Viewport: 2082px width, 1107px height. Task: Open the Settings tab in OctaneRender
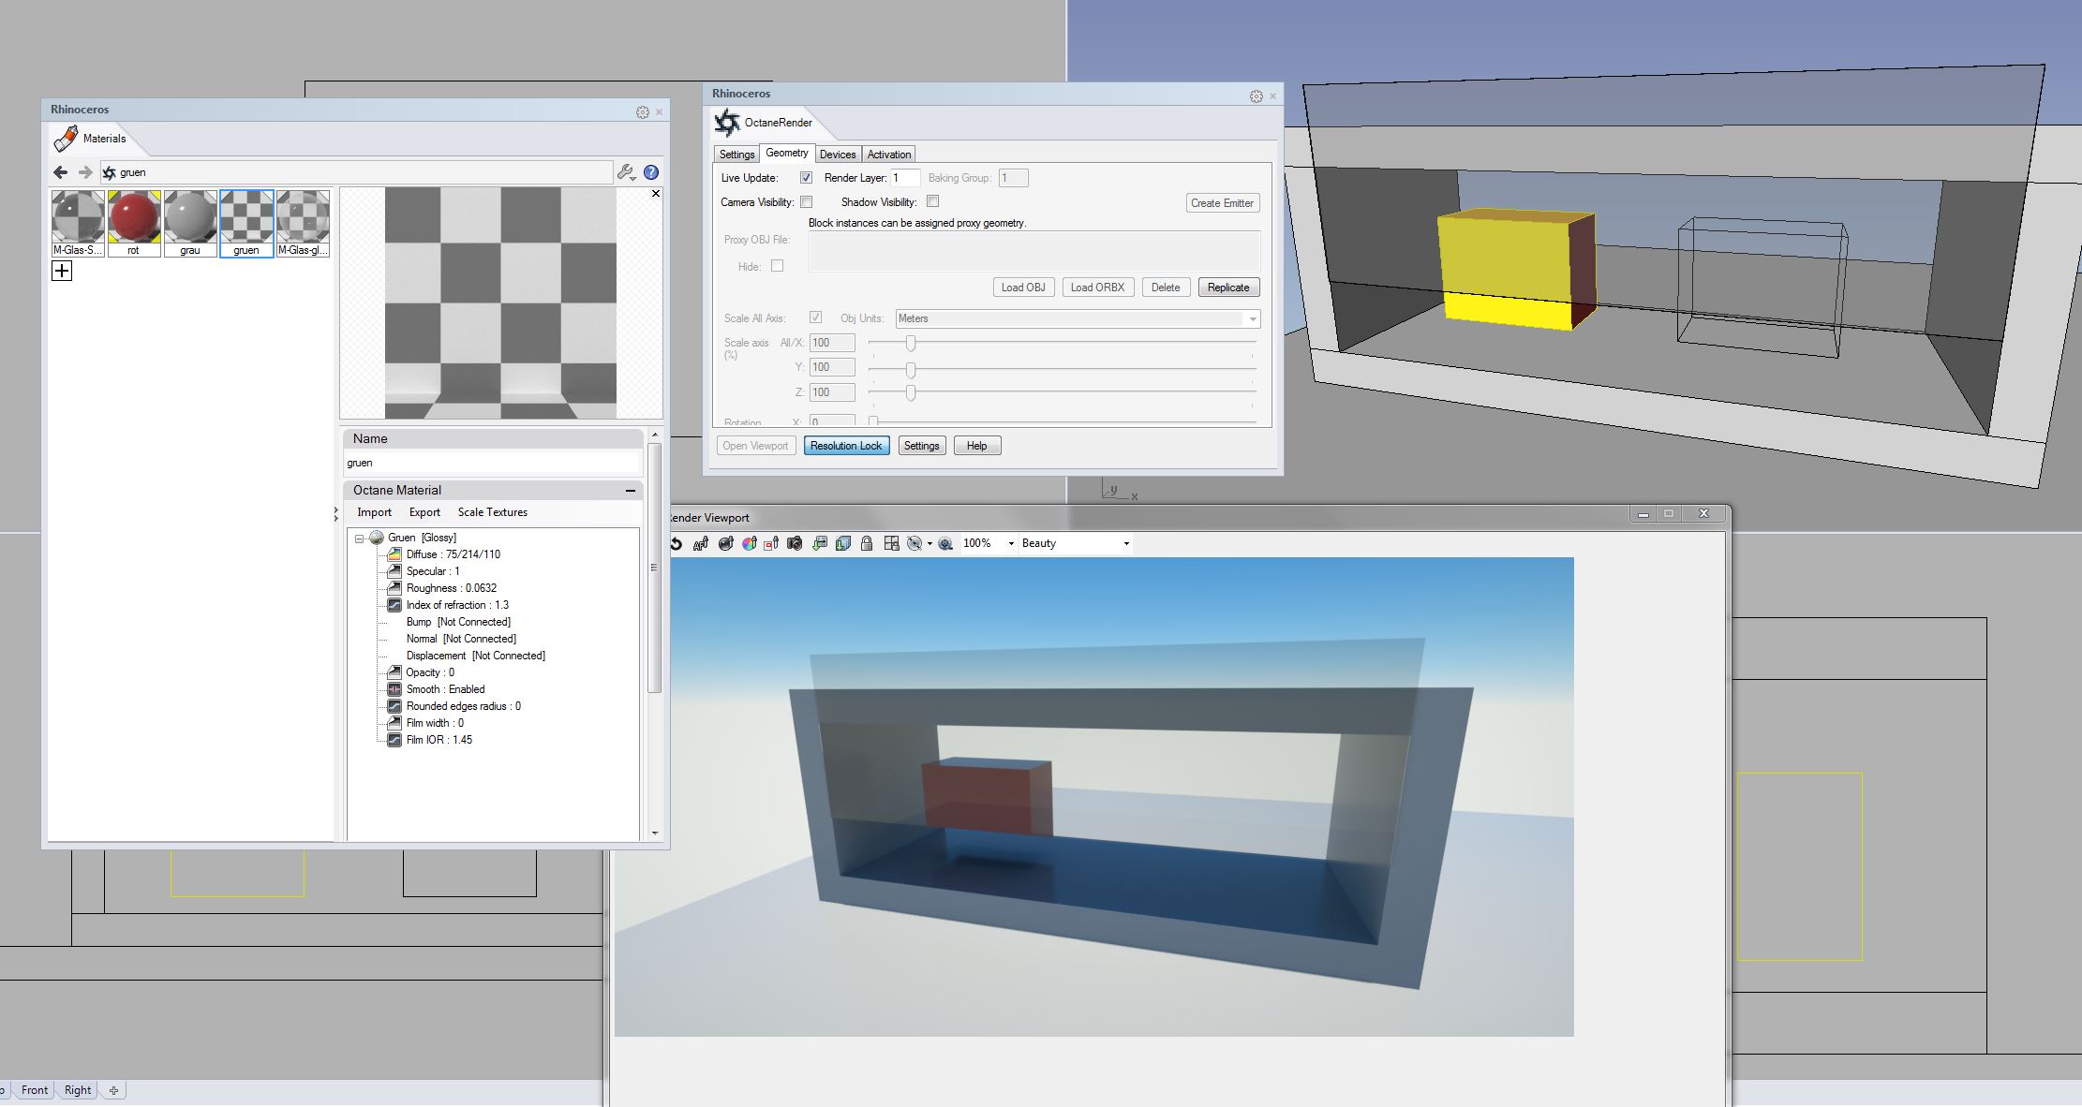point(736,155)
